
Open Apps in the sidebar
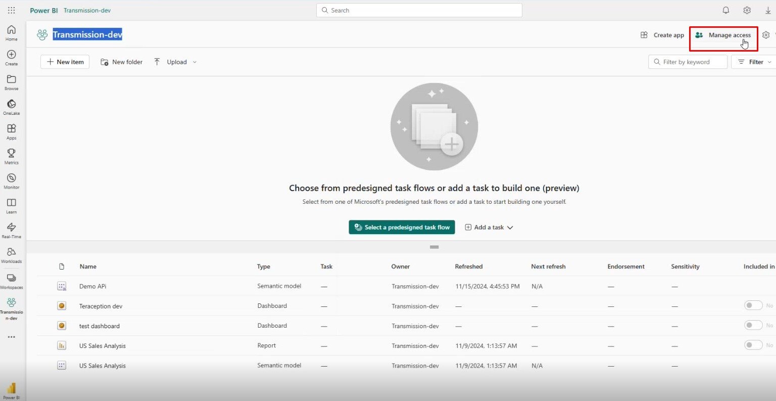pos(11,132)
